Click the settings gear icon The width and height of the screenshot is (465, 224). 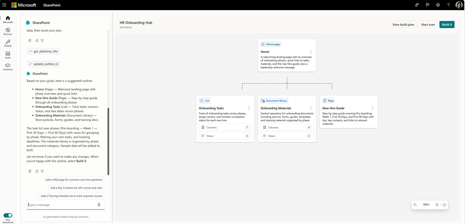click(x=438, y=5)
